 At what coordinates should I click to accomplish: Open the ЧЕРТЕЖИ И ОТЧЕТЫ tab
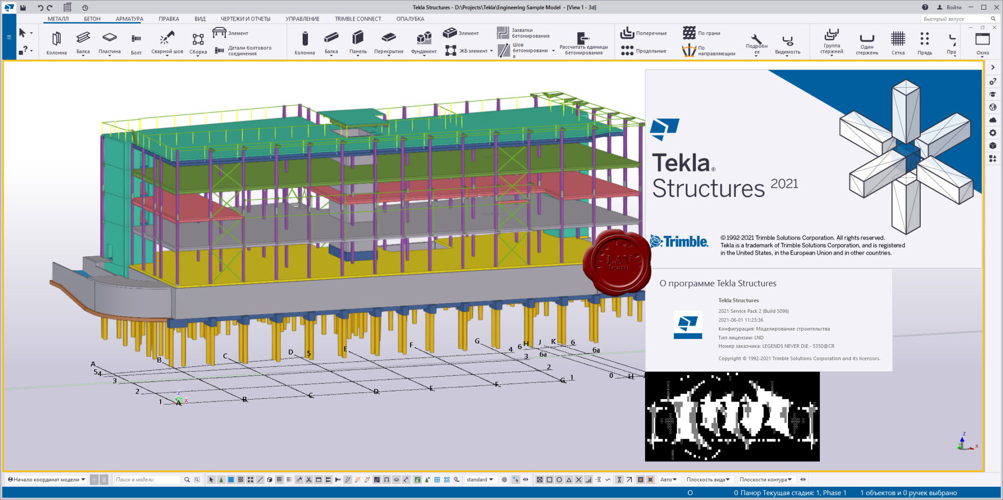pyautogui.click(x=245, y=19)
